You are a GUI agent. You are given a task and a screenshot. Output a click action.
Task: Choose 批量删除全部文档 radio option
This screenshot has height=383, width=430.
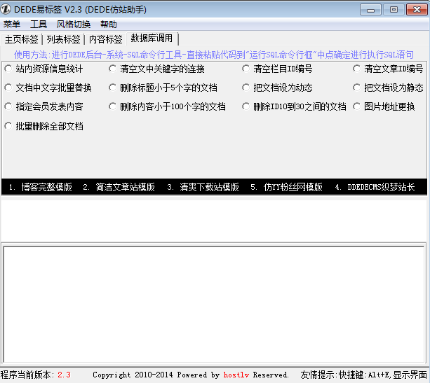8,126
